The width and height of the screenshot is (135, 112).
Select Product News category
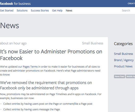(x=123, y=66)
